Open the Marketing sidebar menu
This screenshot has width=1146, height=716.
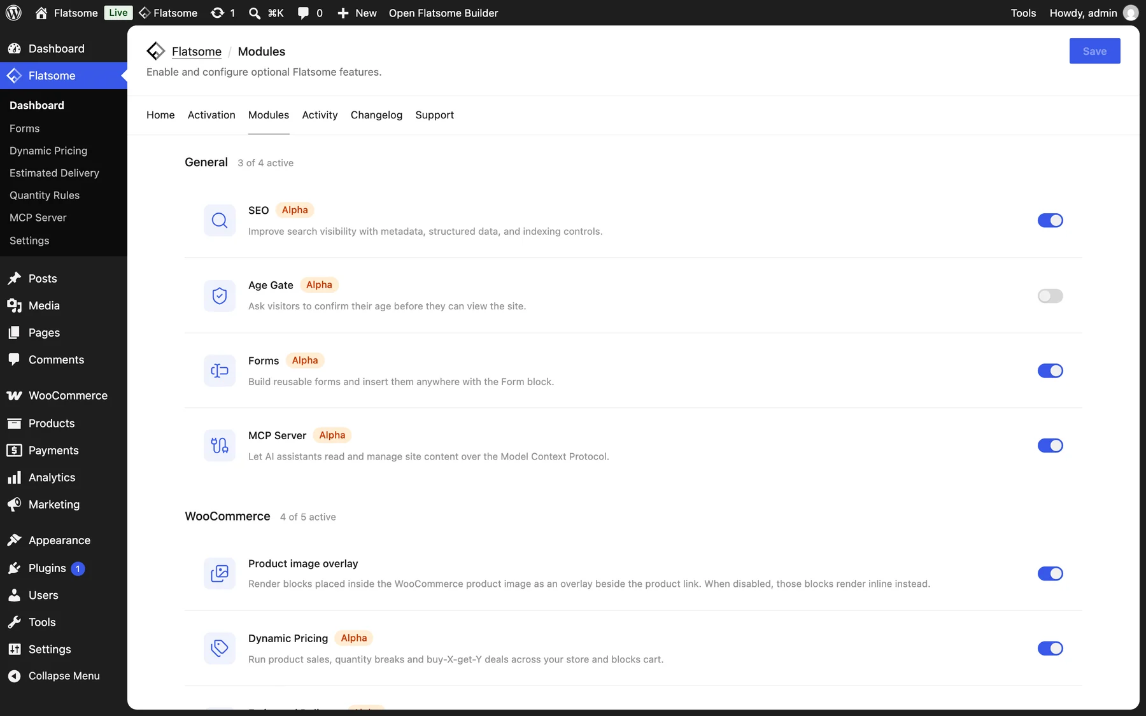click(64, 504)
